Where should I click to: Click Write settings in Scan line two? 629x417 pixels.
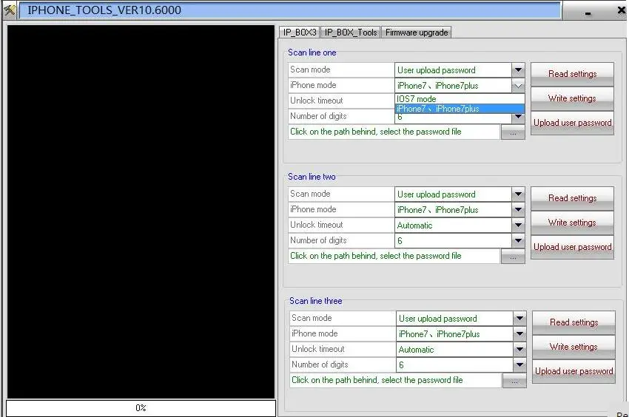[573, 223]
